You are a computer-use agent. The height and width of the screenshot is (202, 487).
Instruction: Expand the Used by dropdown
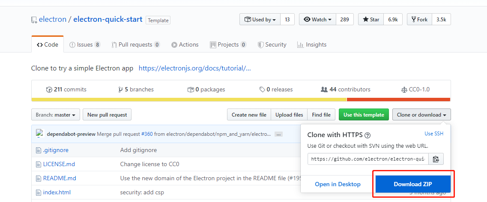click(260, 20)
